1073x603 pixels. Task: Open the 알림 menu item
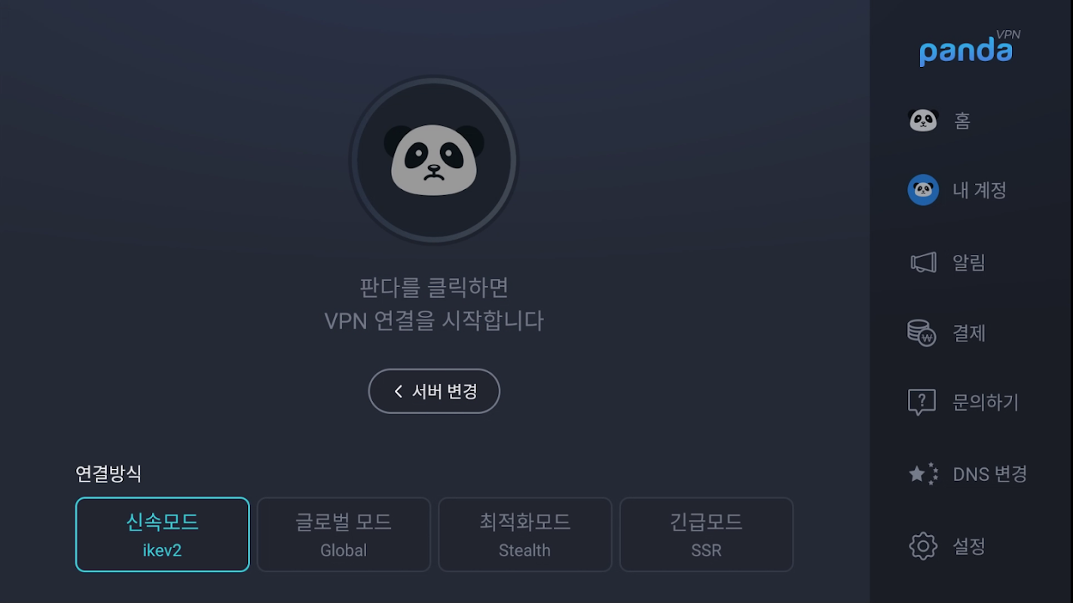coord(969,262)
